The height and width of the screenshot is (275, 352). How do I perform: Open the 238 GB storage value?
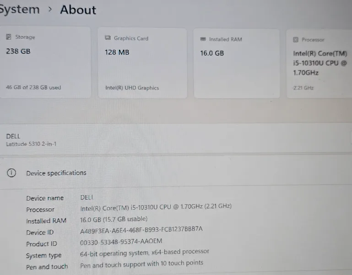coord(18,51)
